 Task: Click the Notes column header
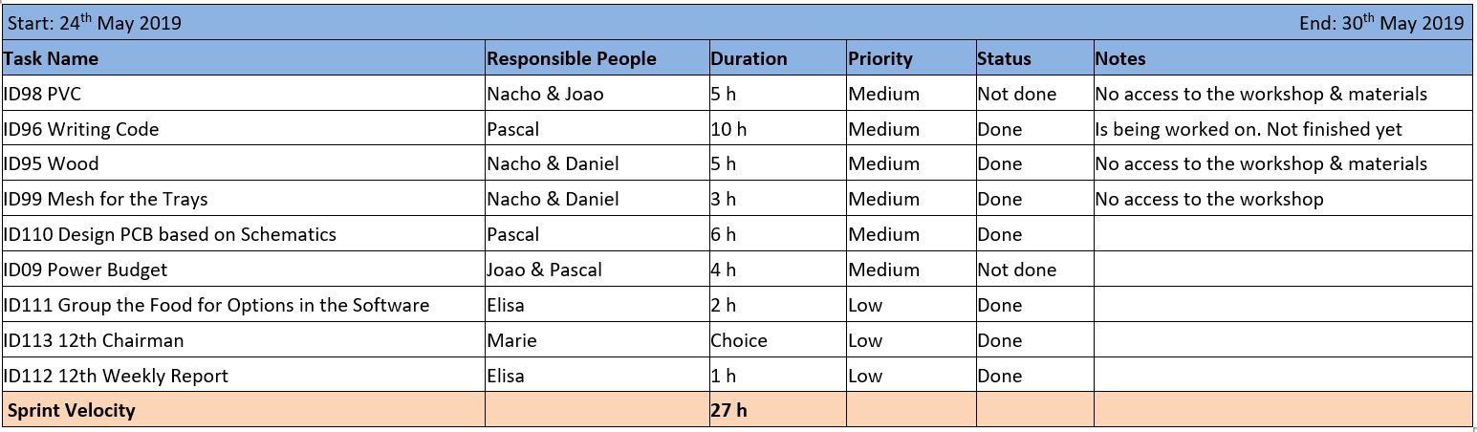point(1282,58)
